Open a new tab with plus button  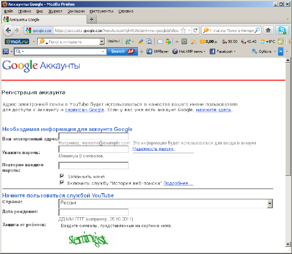point(92,19)
